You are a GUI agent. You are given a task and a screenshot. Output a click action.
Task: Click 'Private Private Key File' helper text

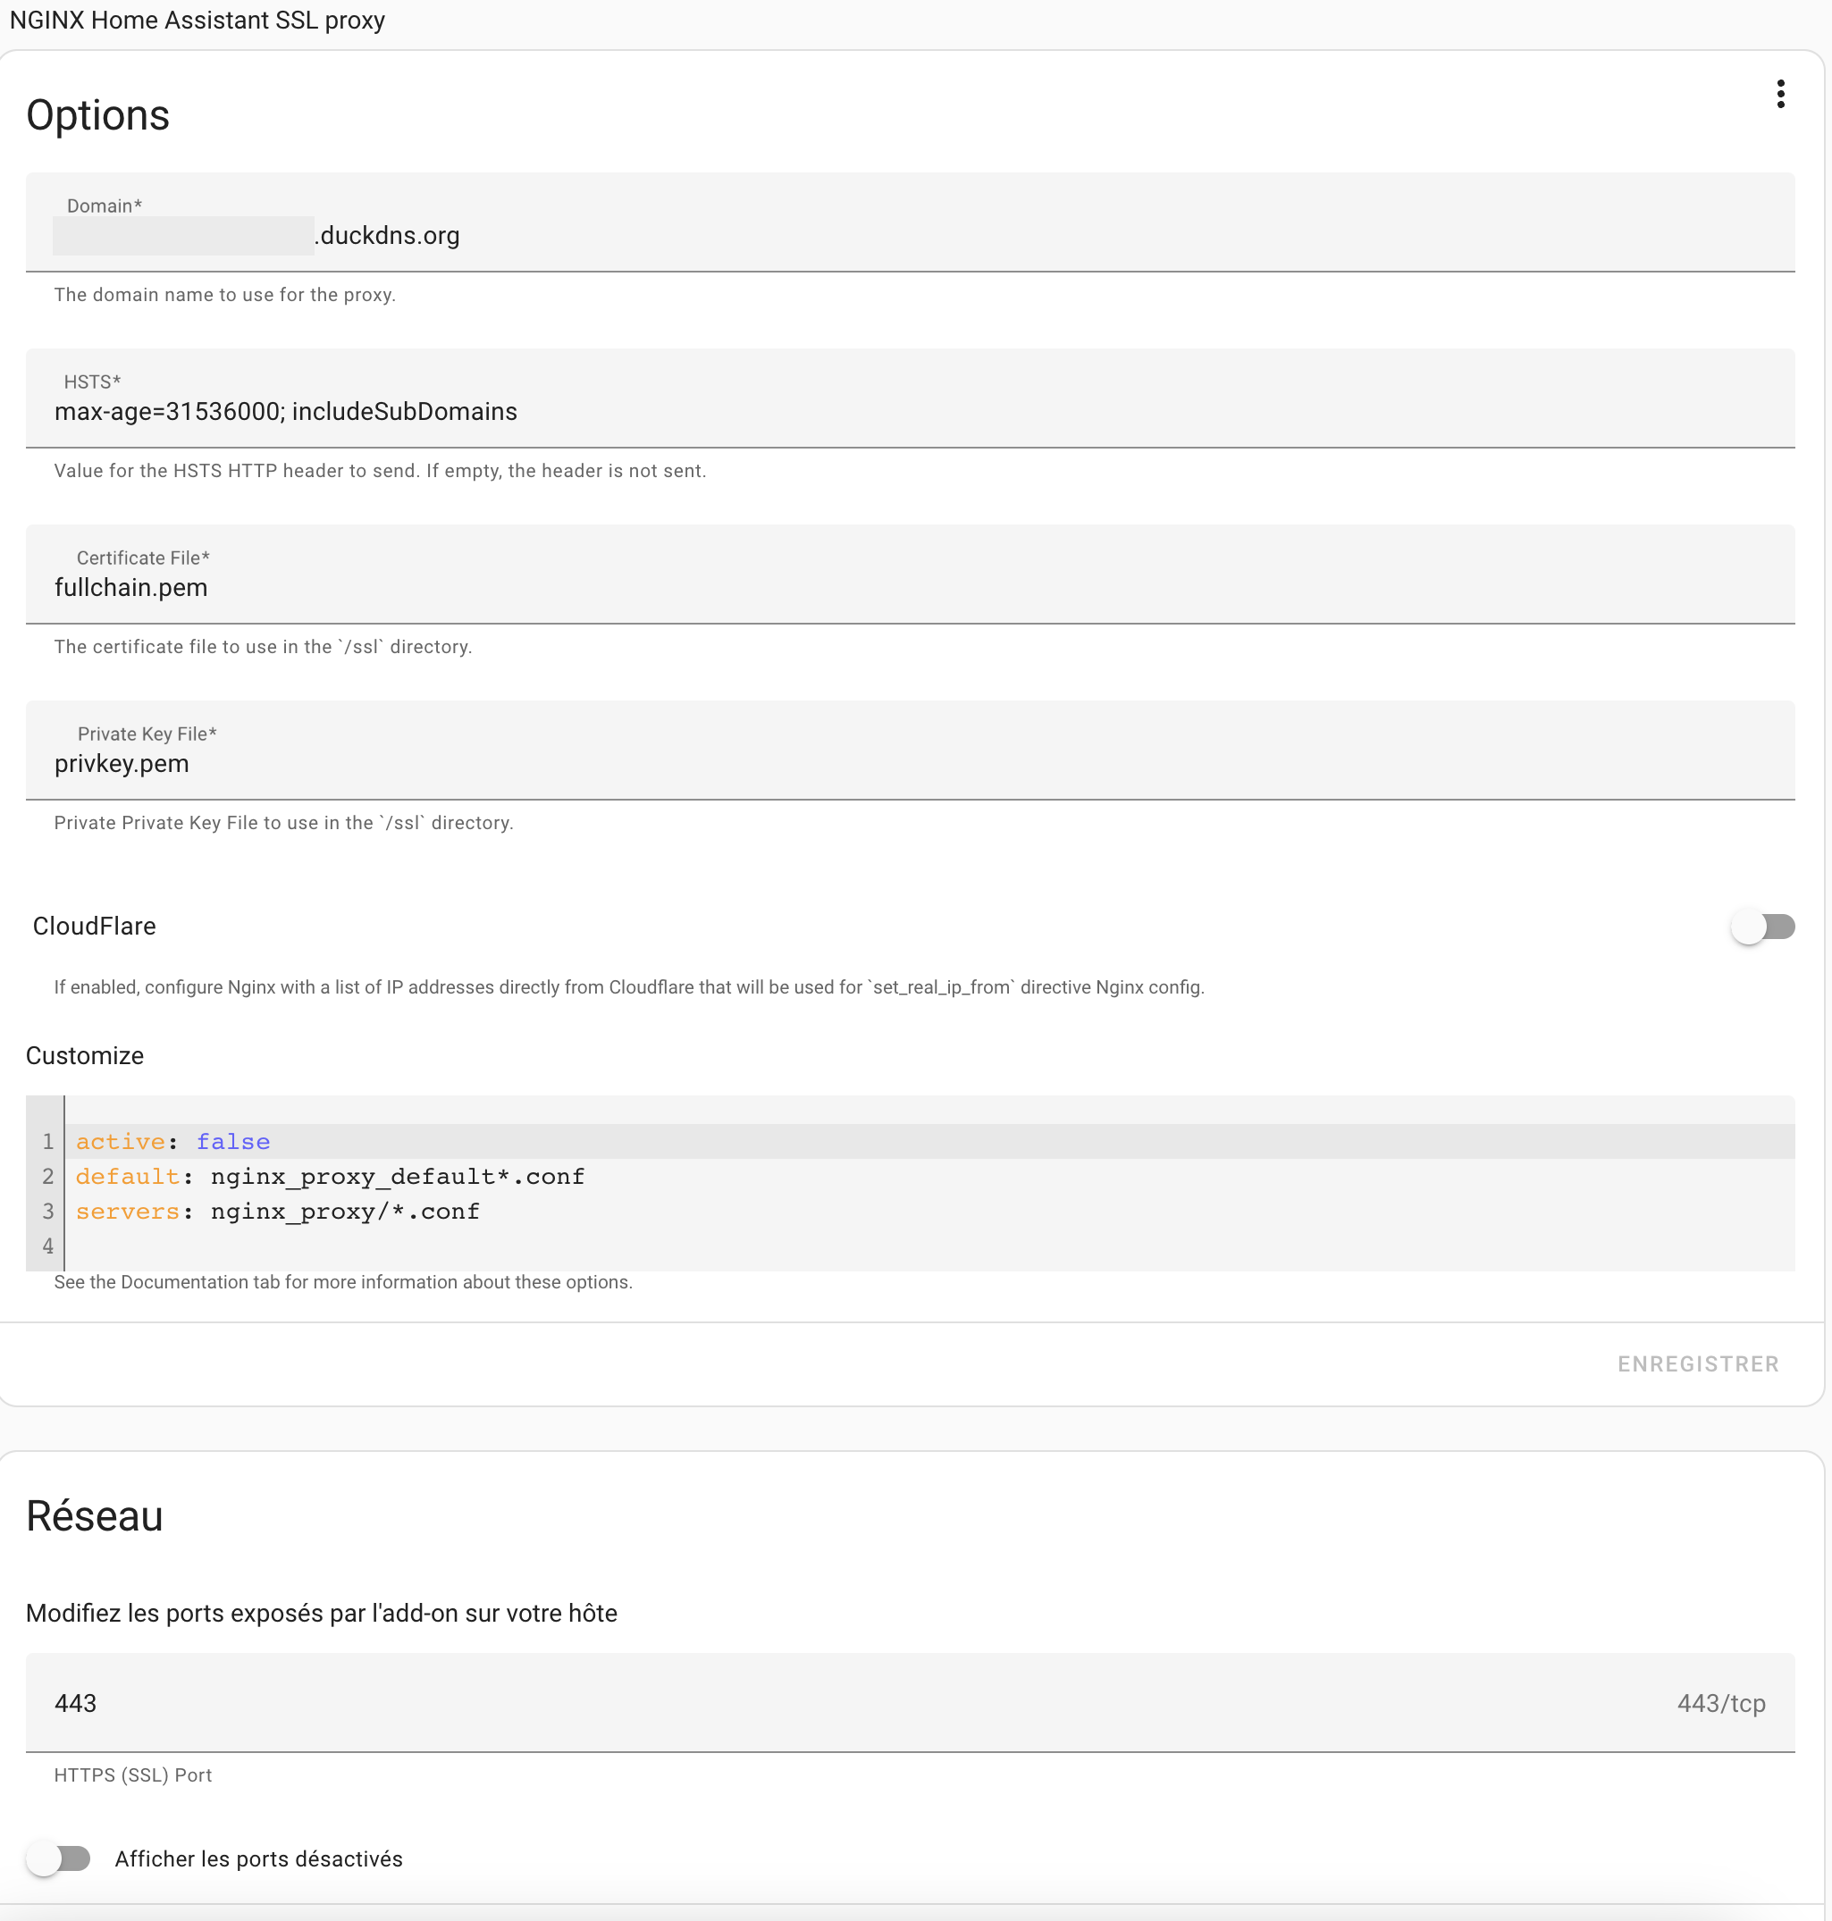click(283, 823)
